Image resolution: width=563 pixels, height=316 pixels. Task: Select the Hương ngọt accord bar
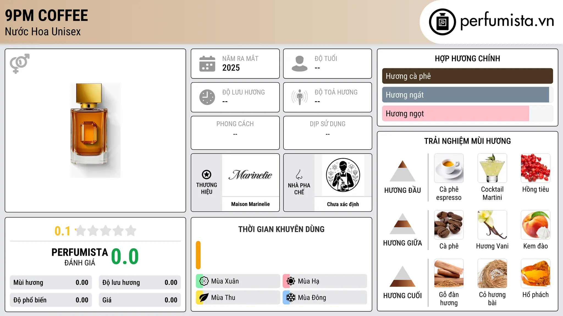467,114
